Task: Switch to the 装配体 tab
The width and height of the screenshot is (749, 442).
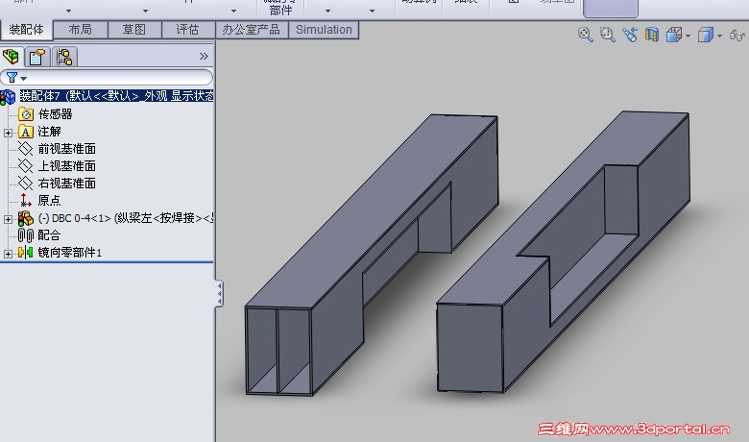Action: point(26,30)
